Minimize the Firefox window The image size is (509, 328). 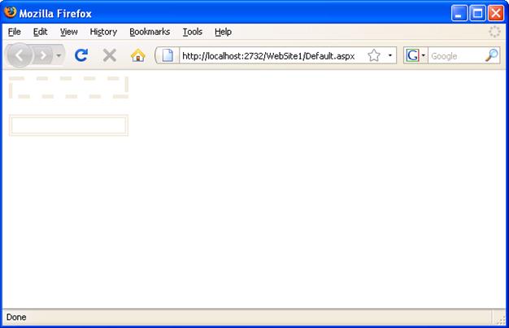[x=459, y=13]
